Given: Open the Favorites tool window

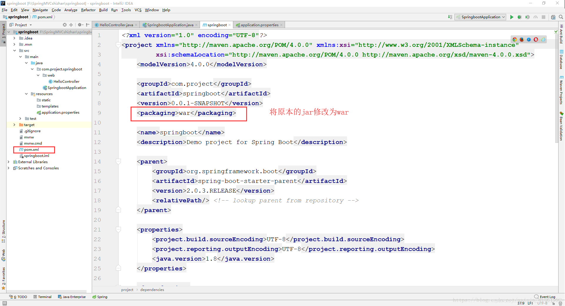Looking at the screenshot, I should [4, 278].
